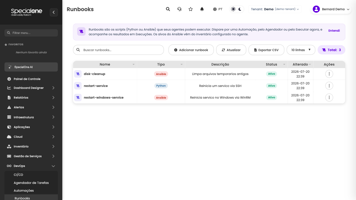Click Ativo status of restart-windows-service
The height and width of the screenshot is (200, 356).
[271, 97]
